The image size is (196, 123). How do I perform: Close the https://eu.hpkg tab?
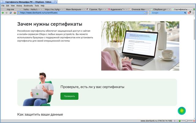click(63, 9)
